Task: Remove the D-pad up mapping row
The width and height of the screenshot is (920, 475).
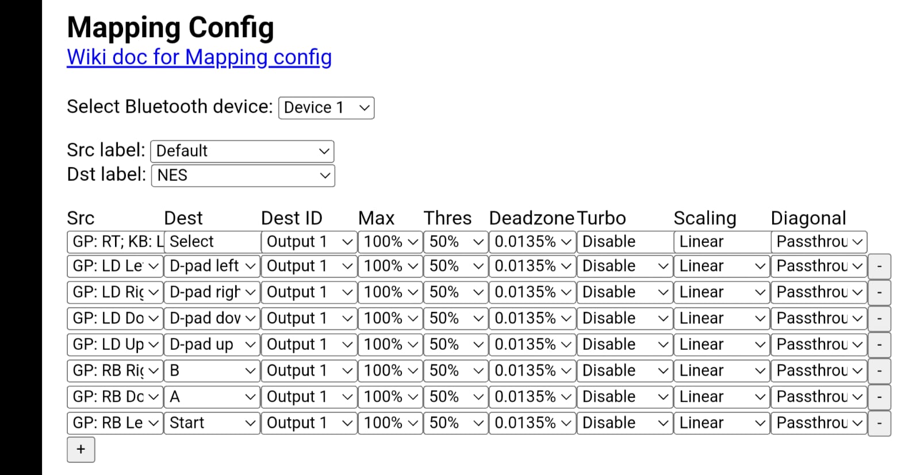Action: point(879,345)
